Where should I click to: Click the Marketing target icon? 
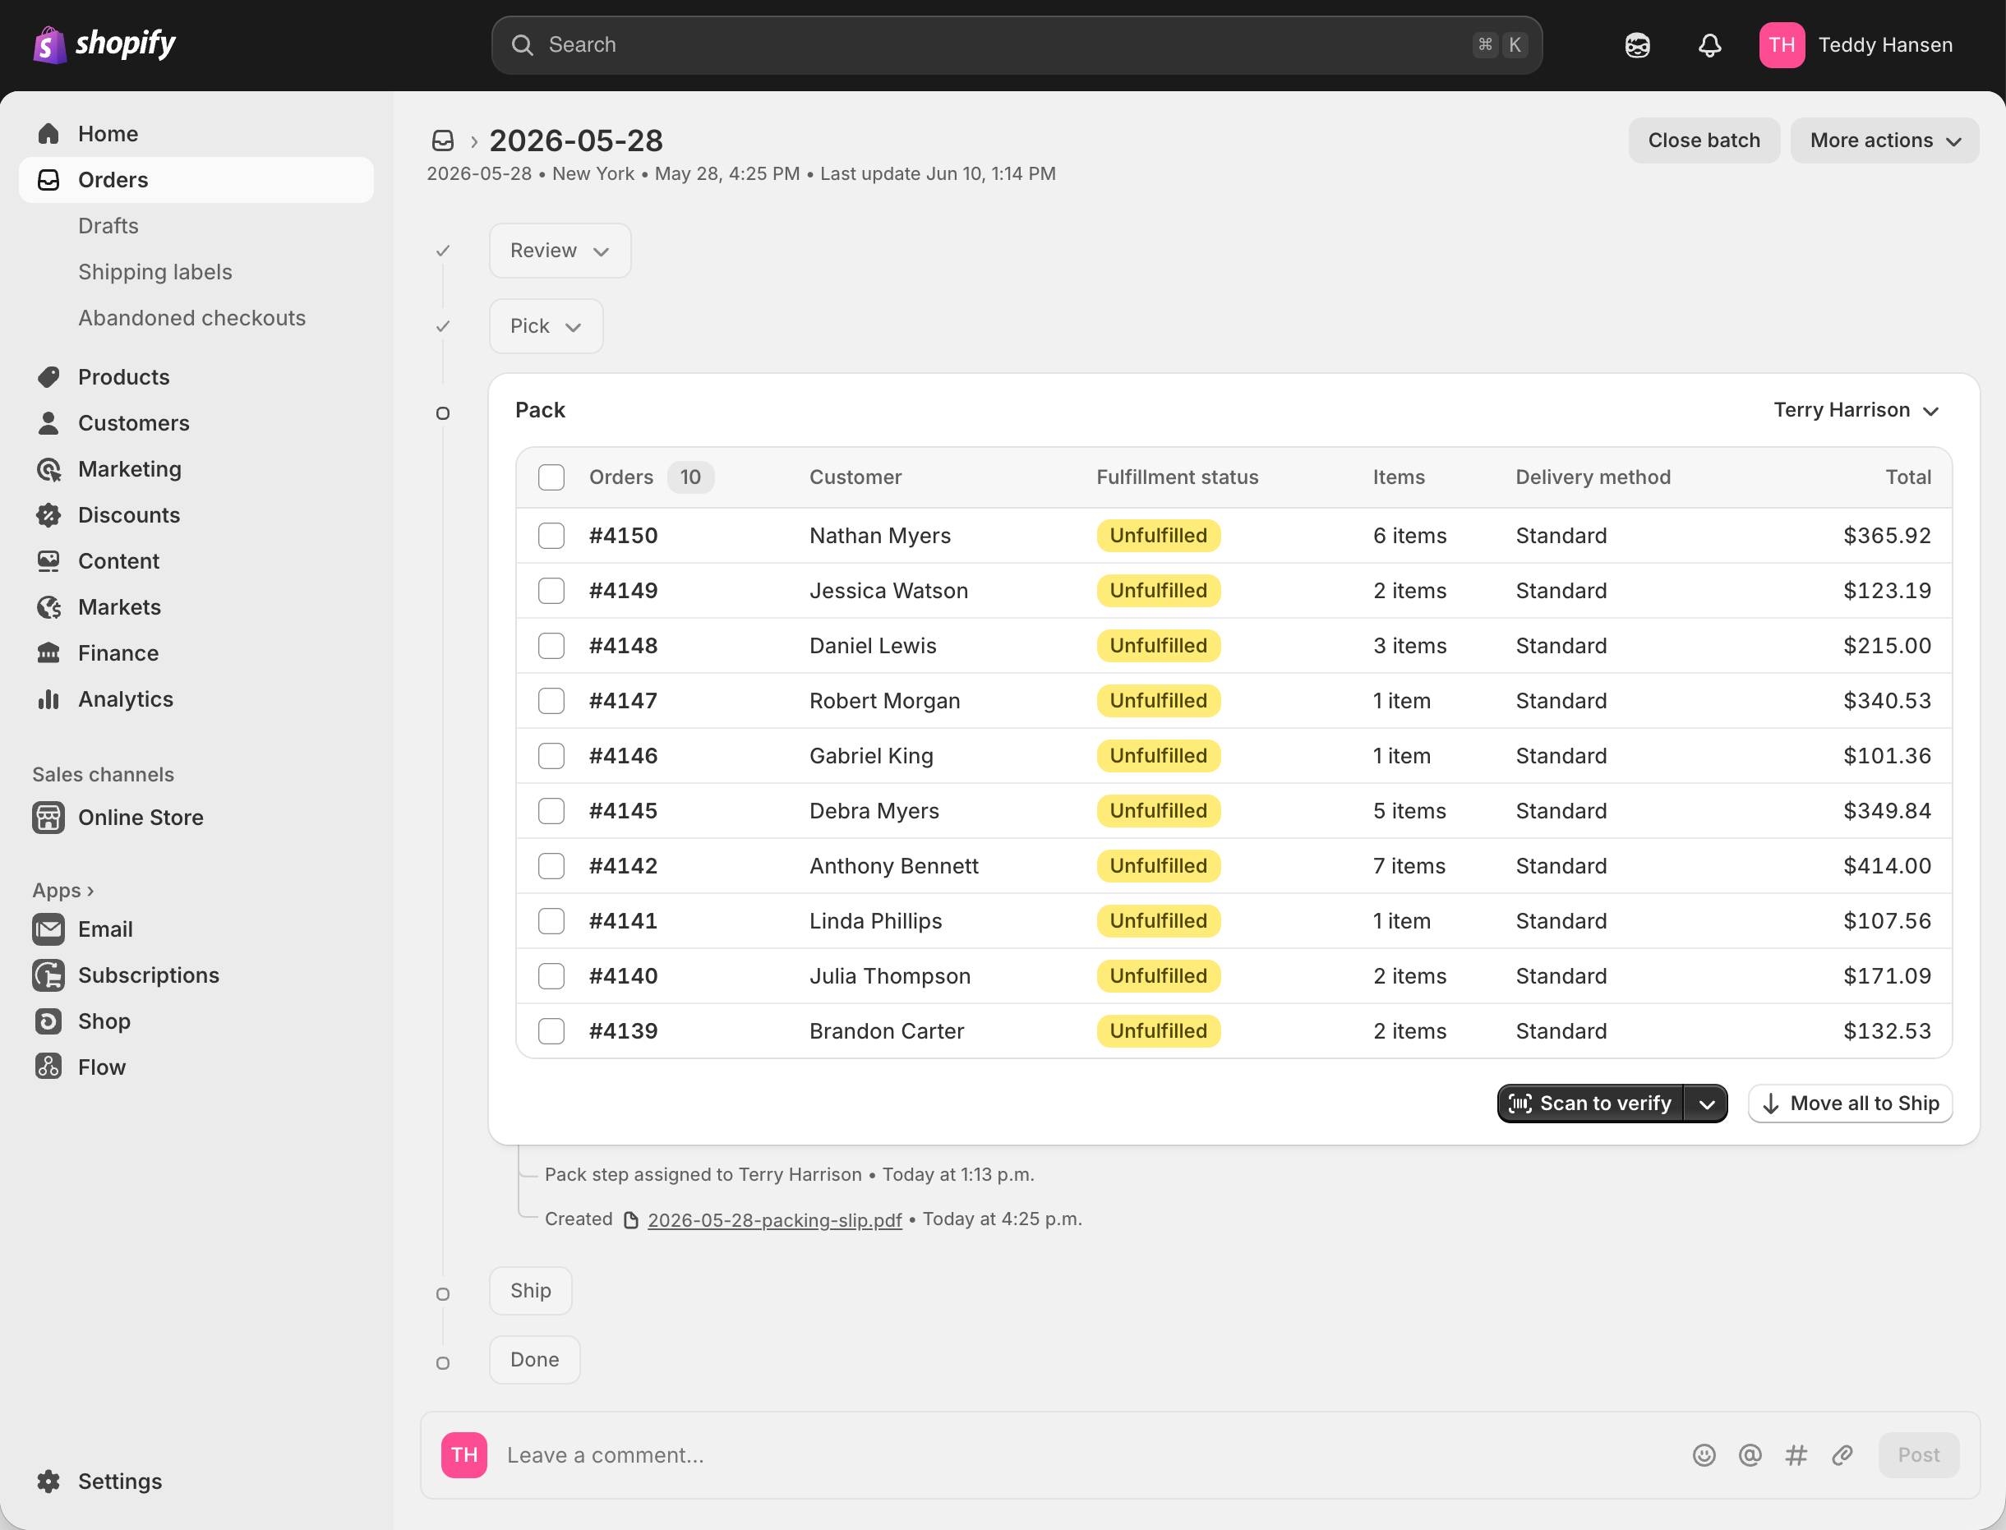tap(48, 469)
